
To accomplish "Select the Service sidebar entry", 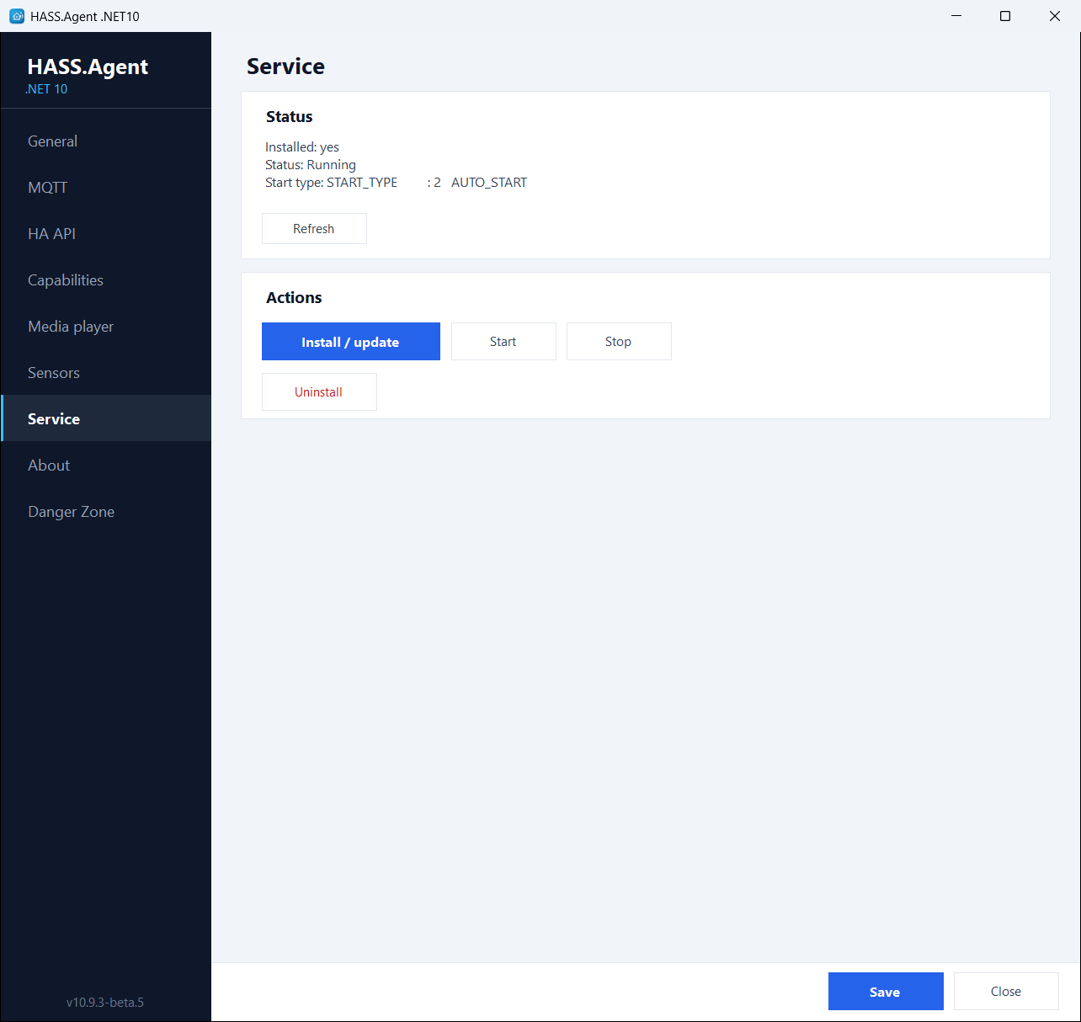I will (106, 418).
